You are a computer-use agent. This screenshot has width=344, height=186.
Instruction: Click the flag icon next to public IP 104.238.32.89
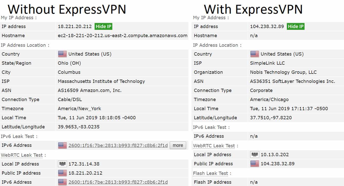(x=255, y=164)
